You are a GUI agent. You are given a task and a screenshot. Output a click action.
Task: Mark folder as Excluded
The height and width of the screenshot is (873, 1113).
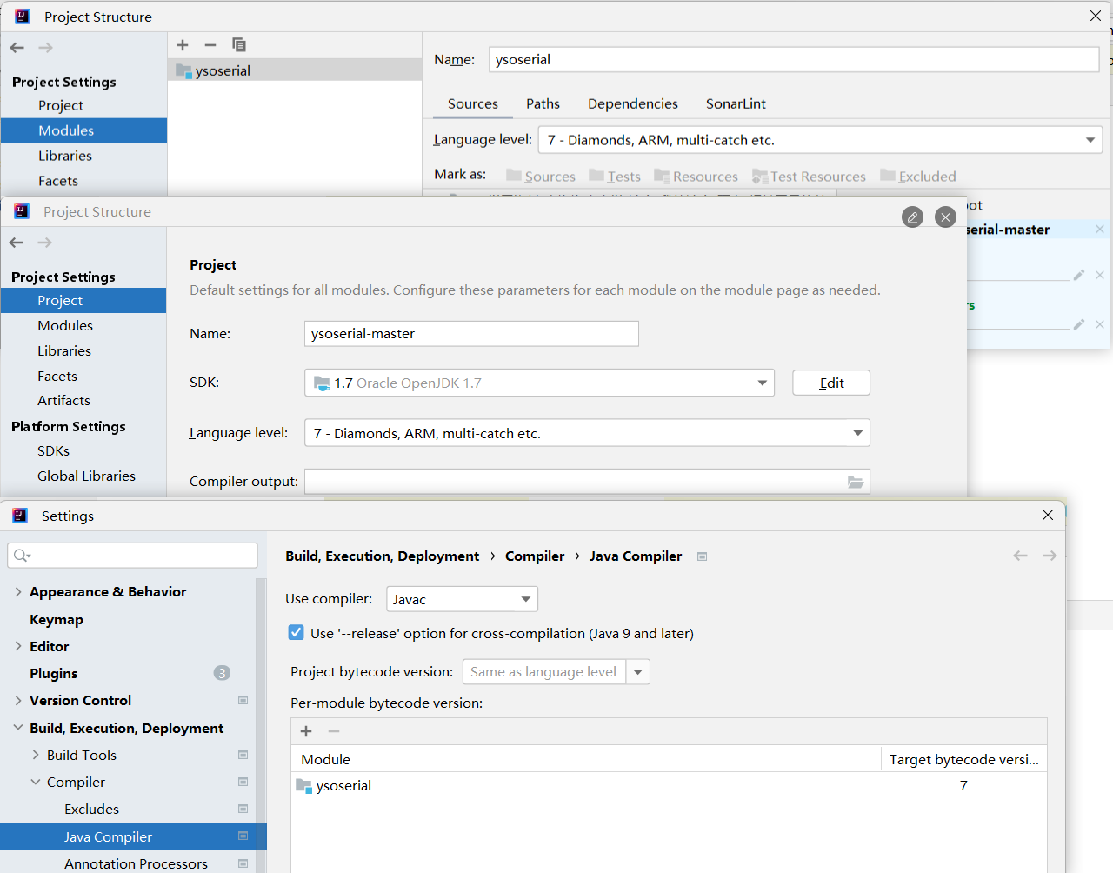click(918, 177)
